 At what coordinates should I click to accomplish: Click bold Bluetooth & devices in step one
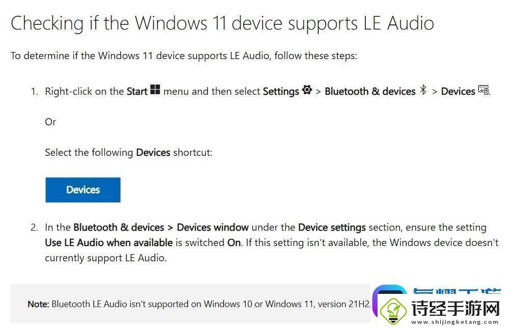pos(370,91)
